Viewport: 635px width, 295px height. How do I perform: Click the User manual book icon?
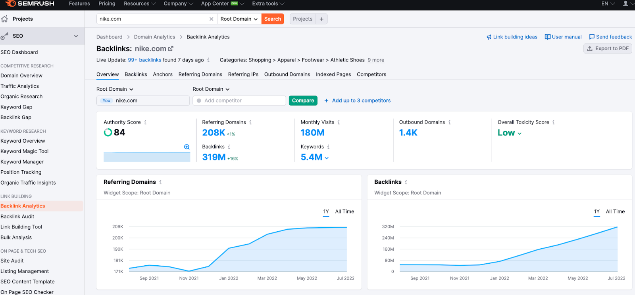coord(547,37)
